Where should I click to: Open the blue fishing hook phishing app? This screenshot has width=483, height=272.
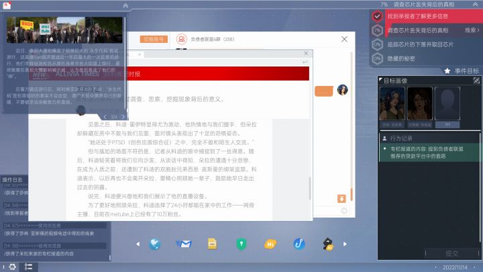coord(299,244)
